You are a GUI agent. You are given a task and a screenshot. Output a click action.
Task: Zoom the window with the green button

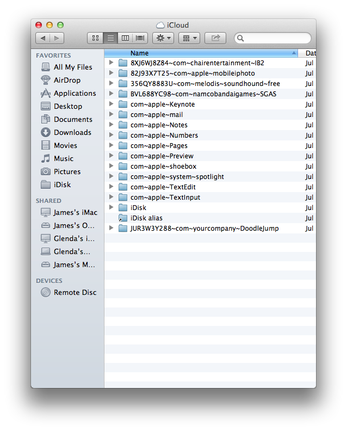[60, 25]
